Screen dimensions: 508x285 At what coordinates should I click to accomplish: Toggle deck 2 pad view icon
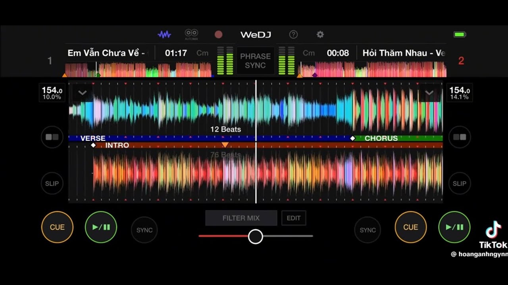click(x=460, y=137)
